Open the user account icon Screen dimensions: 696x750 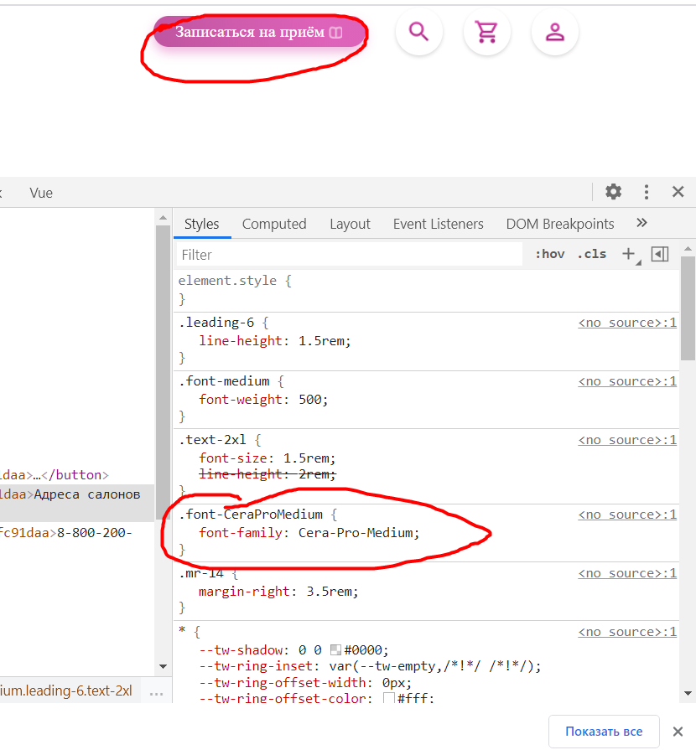click(555, 32)
